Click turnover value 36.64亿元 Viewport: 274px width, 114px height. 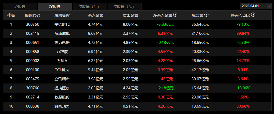pyautogui.click(x=200, y=24)
